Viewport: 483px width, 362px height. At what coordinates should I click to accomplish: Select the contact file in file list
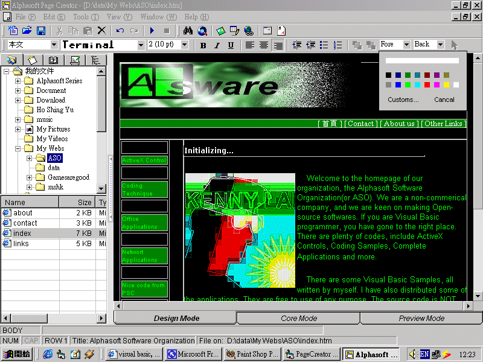25,223
